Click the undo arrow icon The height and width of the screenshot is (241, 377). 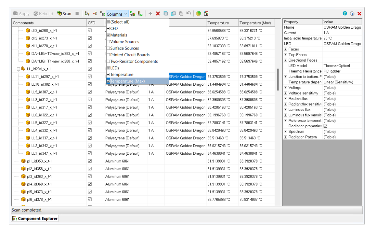click(x=188, y=14)
